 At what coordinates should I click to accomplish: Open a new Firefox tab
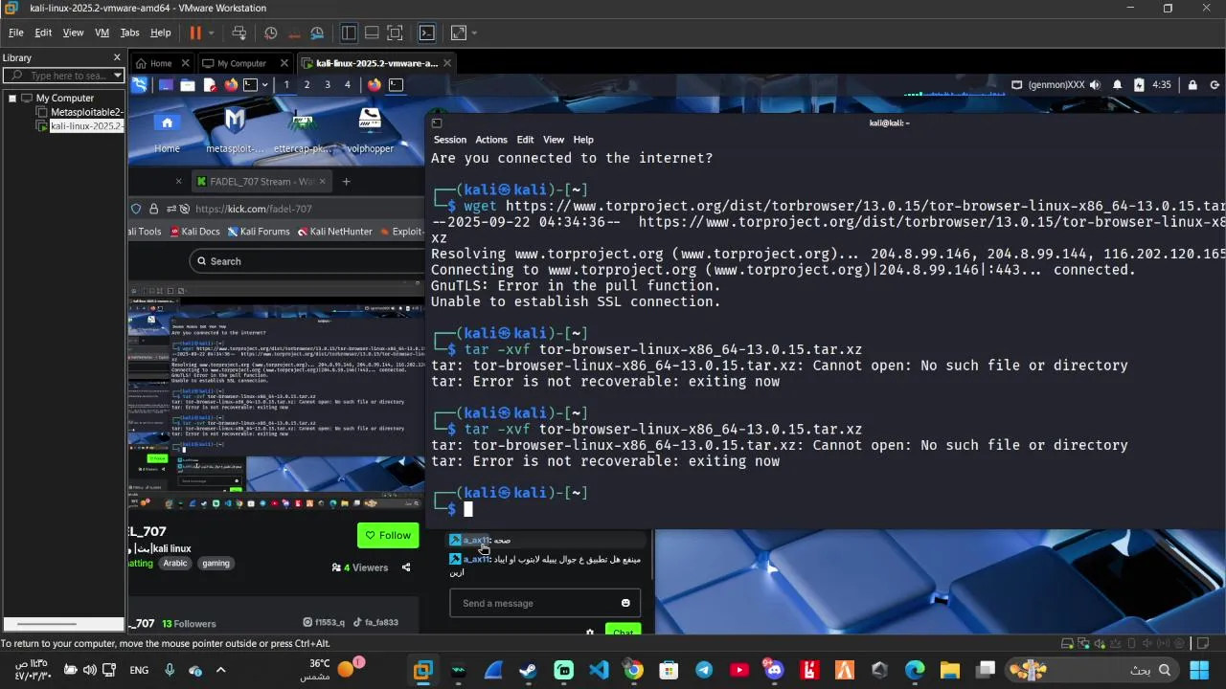click(x=346, y=181)
